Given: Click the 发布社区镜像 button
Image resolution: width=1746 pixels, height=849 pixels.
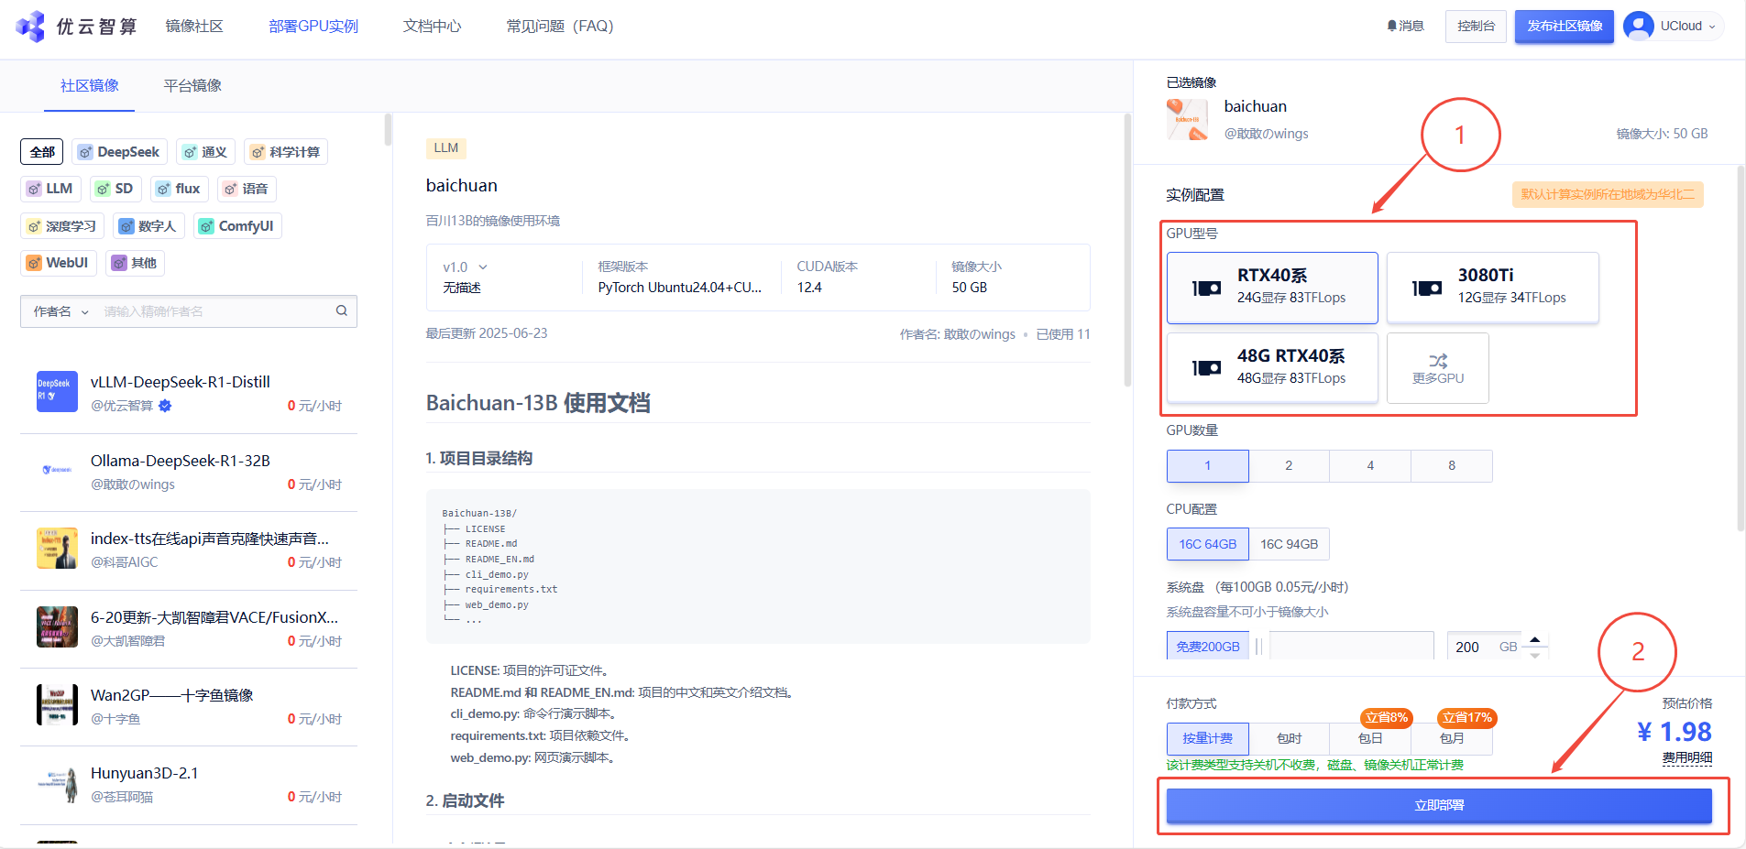Looking at the screenshot, I should tap(1565, 27).
